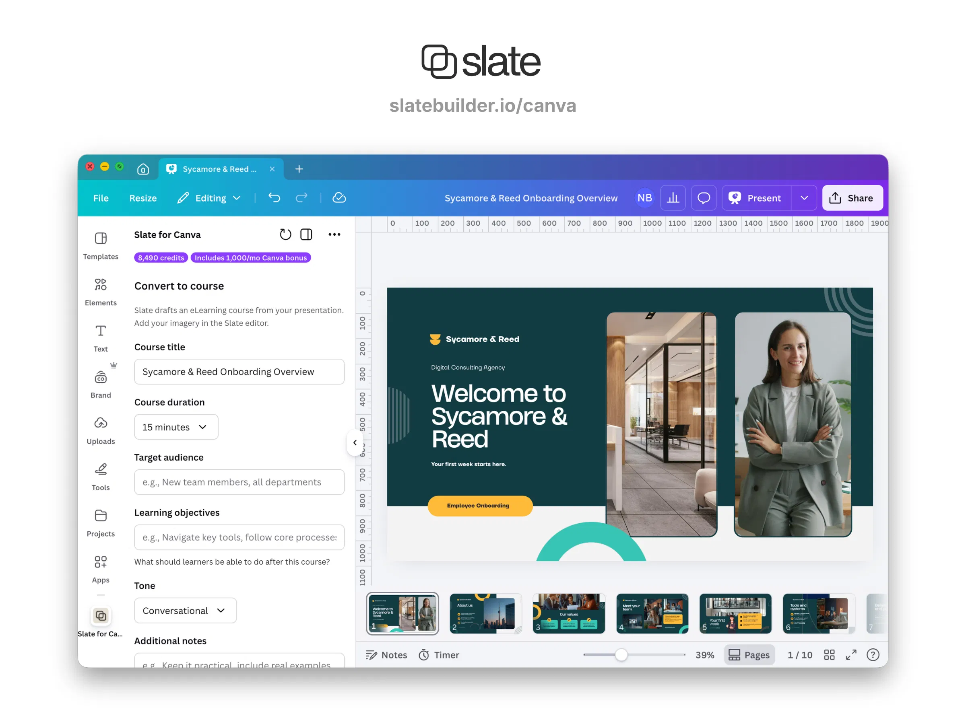The image size is (966, 724).
Task: Toggle the Slate panel split view icon
Action: [306, 234]
